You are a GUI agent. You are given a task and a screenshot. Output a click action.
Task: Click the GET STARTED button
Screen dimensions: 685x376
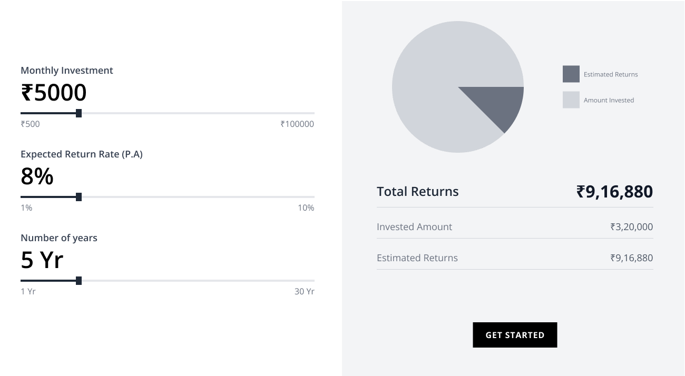pyautogui.click(x=515, y=335)
